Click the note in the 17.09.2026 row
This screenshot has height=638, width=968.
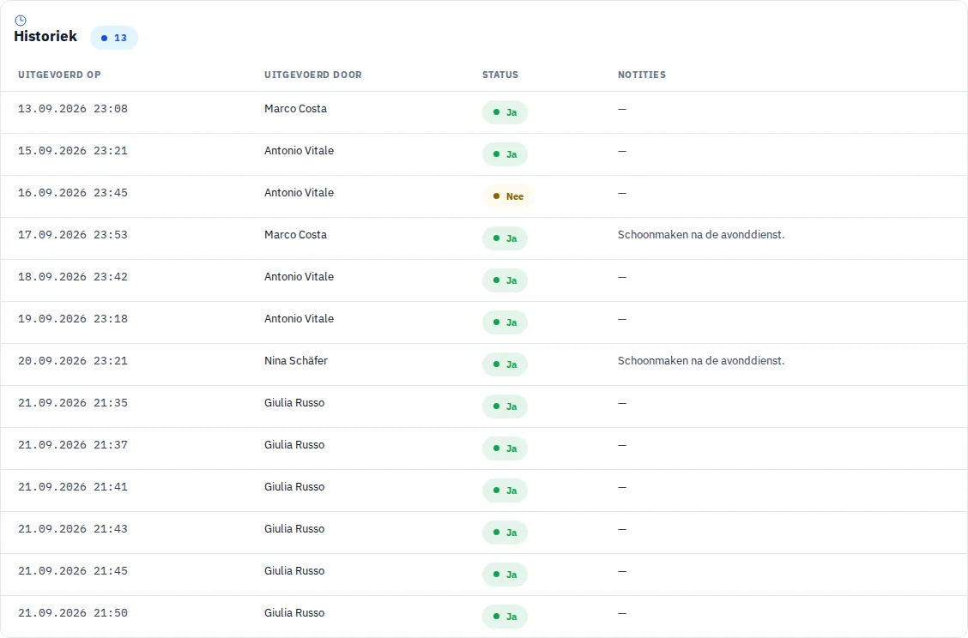click(701, 234)
